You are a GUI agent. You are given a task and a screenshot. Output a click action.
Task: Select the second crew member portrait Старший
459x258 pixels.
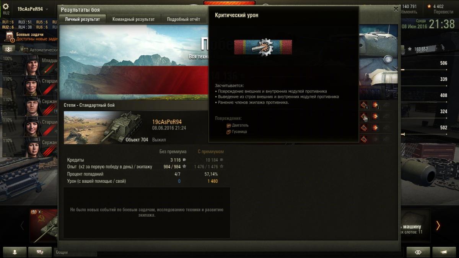tap(31, 85)
